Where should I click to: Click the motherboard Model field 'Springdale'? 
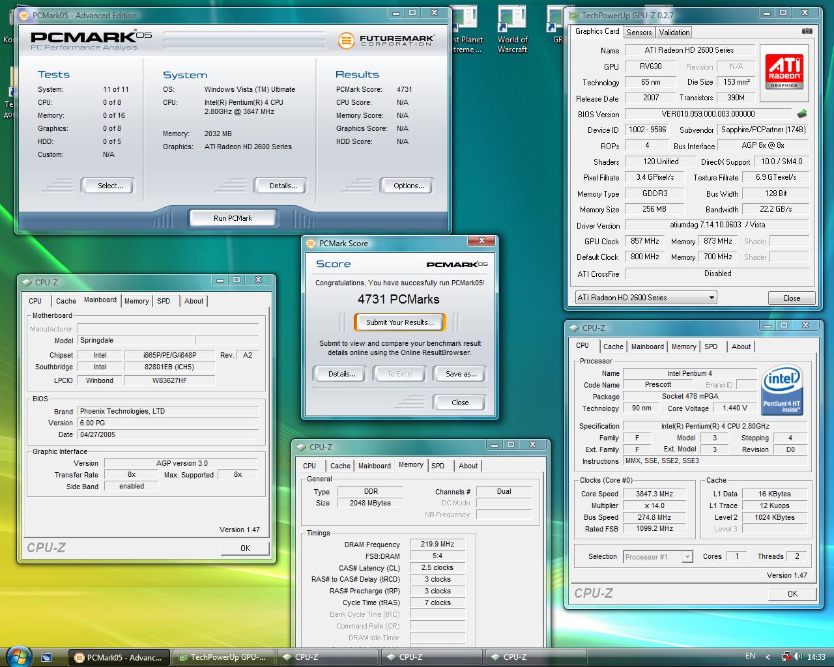tap(136, 340)
